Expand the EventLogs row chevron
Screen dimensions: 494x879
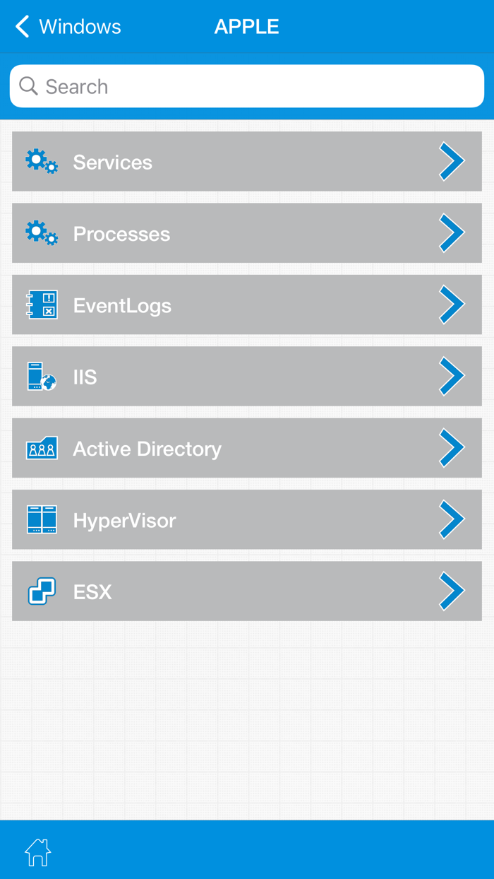(x=452, y=305)
